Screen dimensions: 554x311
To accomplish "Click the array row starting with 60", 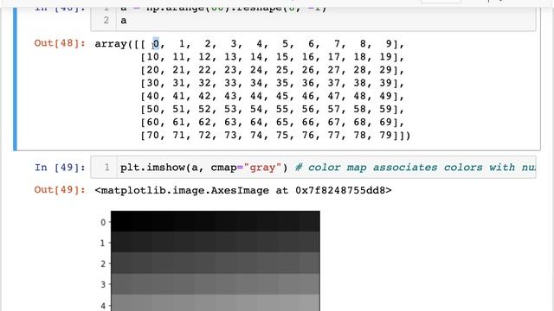I will [272, 122].
